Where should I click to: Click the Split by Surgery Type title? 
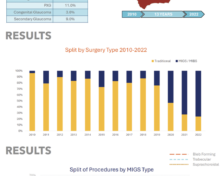(x=106, y=50)
